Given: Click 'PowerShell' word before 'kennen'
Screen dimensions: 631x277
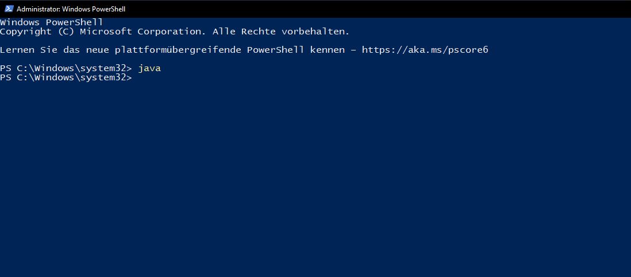Looking at the screenshot, I should click(276, 50).
